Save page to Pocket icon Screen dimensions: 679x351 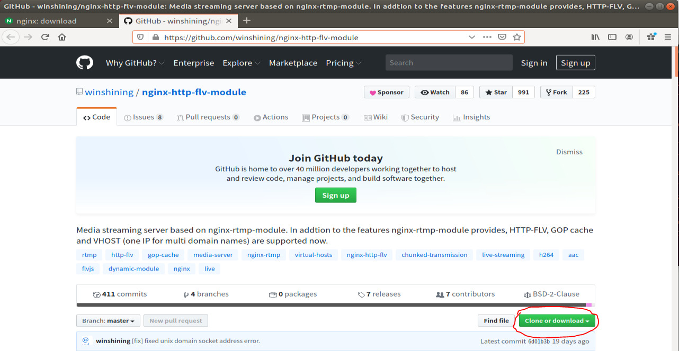502,38
